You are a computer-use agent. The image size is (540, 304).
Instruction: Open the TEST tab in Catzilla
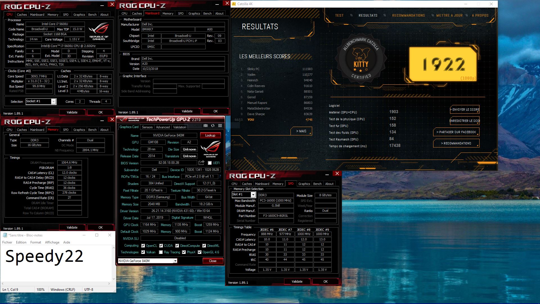pos(339,15)
